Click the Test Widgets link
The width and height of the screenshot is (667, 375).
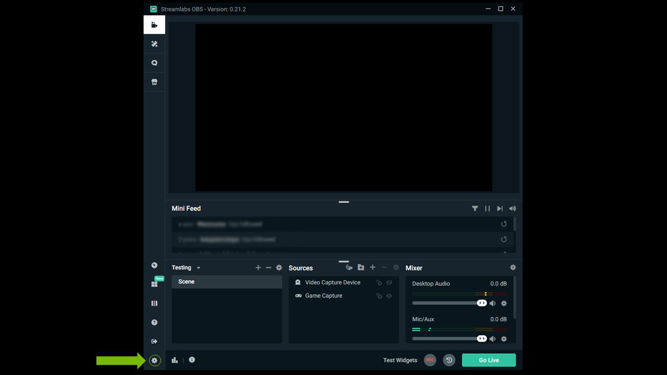click(x=400, y=360)
